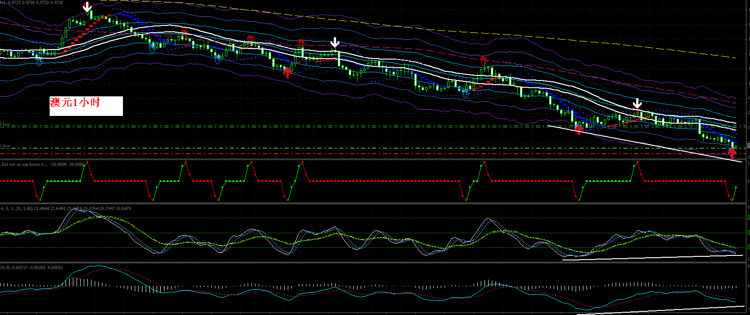Select the white trendline in the stochastic panel
The image size is (750, 315).
pyautogui.click(x=653, y=258)
